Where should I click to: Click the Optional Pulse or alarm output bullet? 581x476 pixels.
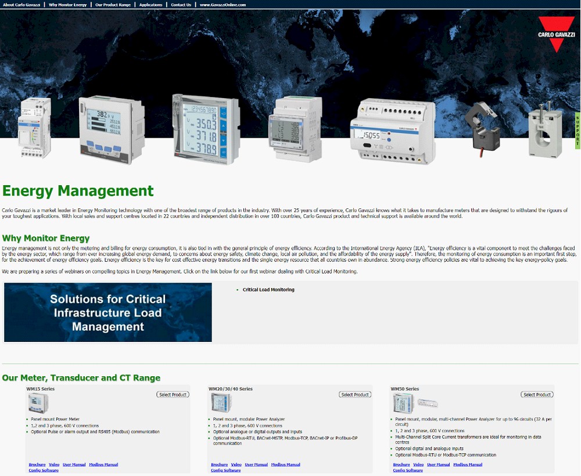tap(95, 431)
